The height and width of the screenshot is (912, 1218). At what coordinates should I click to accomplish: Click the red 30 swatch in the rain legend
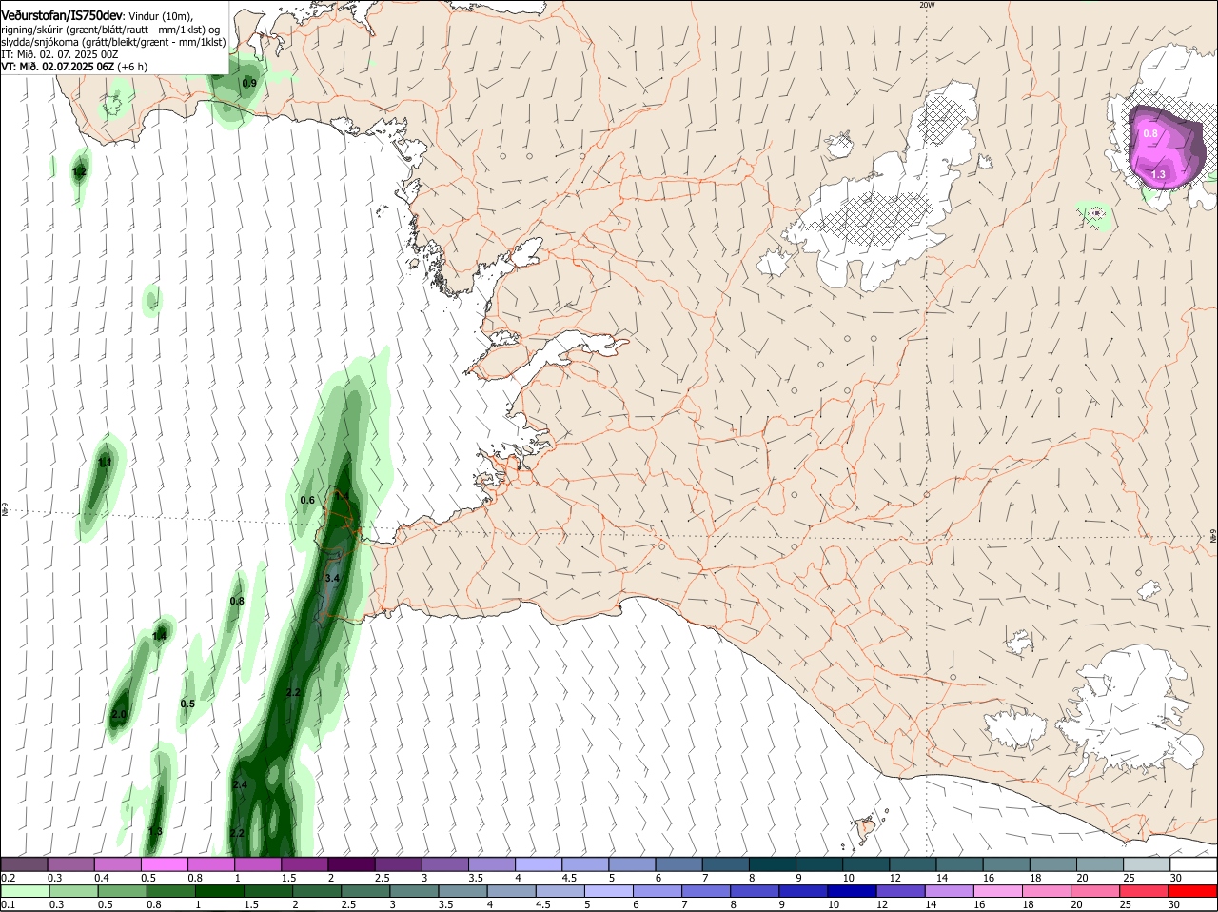1194,892
